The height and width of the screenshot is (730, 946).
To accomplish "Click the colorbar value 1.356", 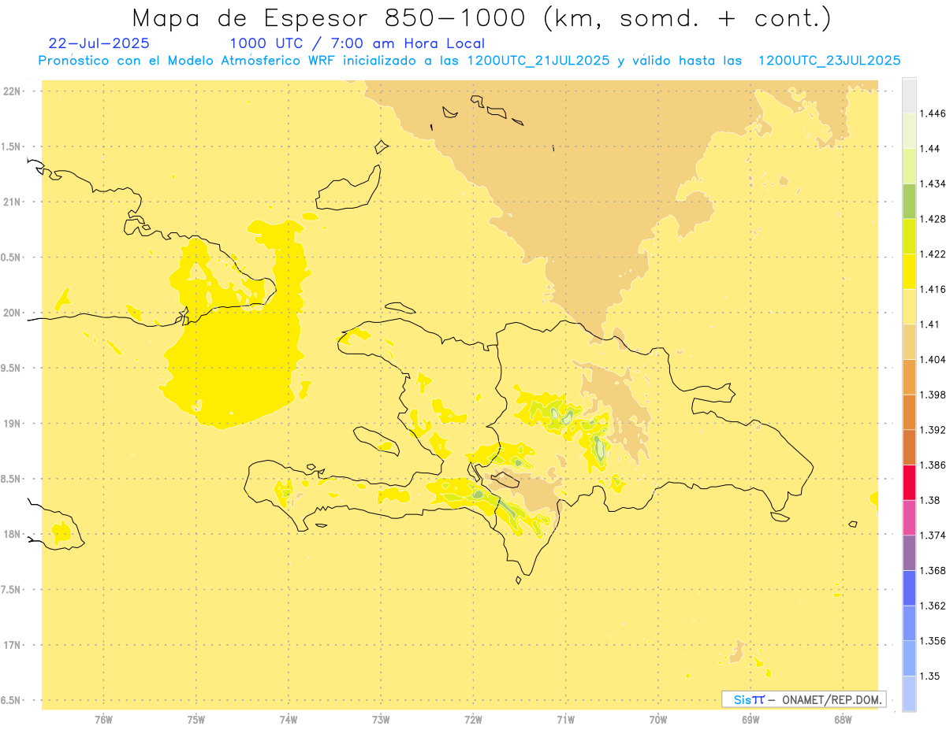I will tap(933, 641).
